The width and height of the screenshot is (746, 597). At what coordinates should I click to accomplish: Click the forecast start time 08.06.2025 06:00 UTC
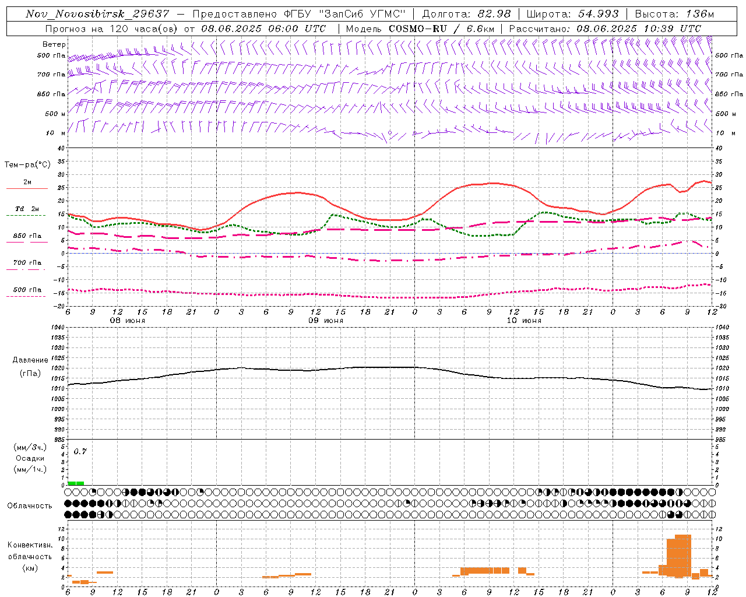263,29
